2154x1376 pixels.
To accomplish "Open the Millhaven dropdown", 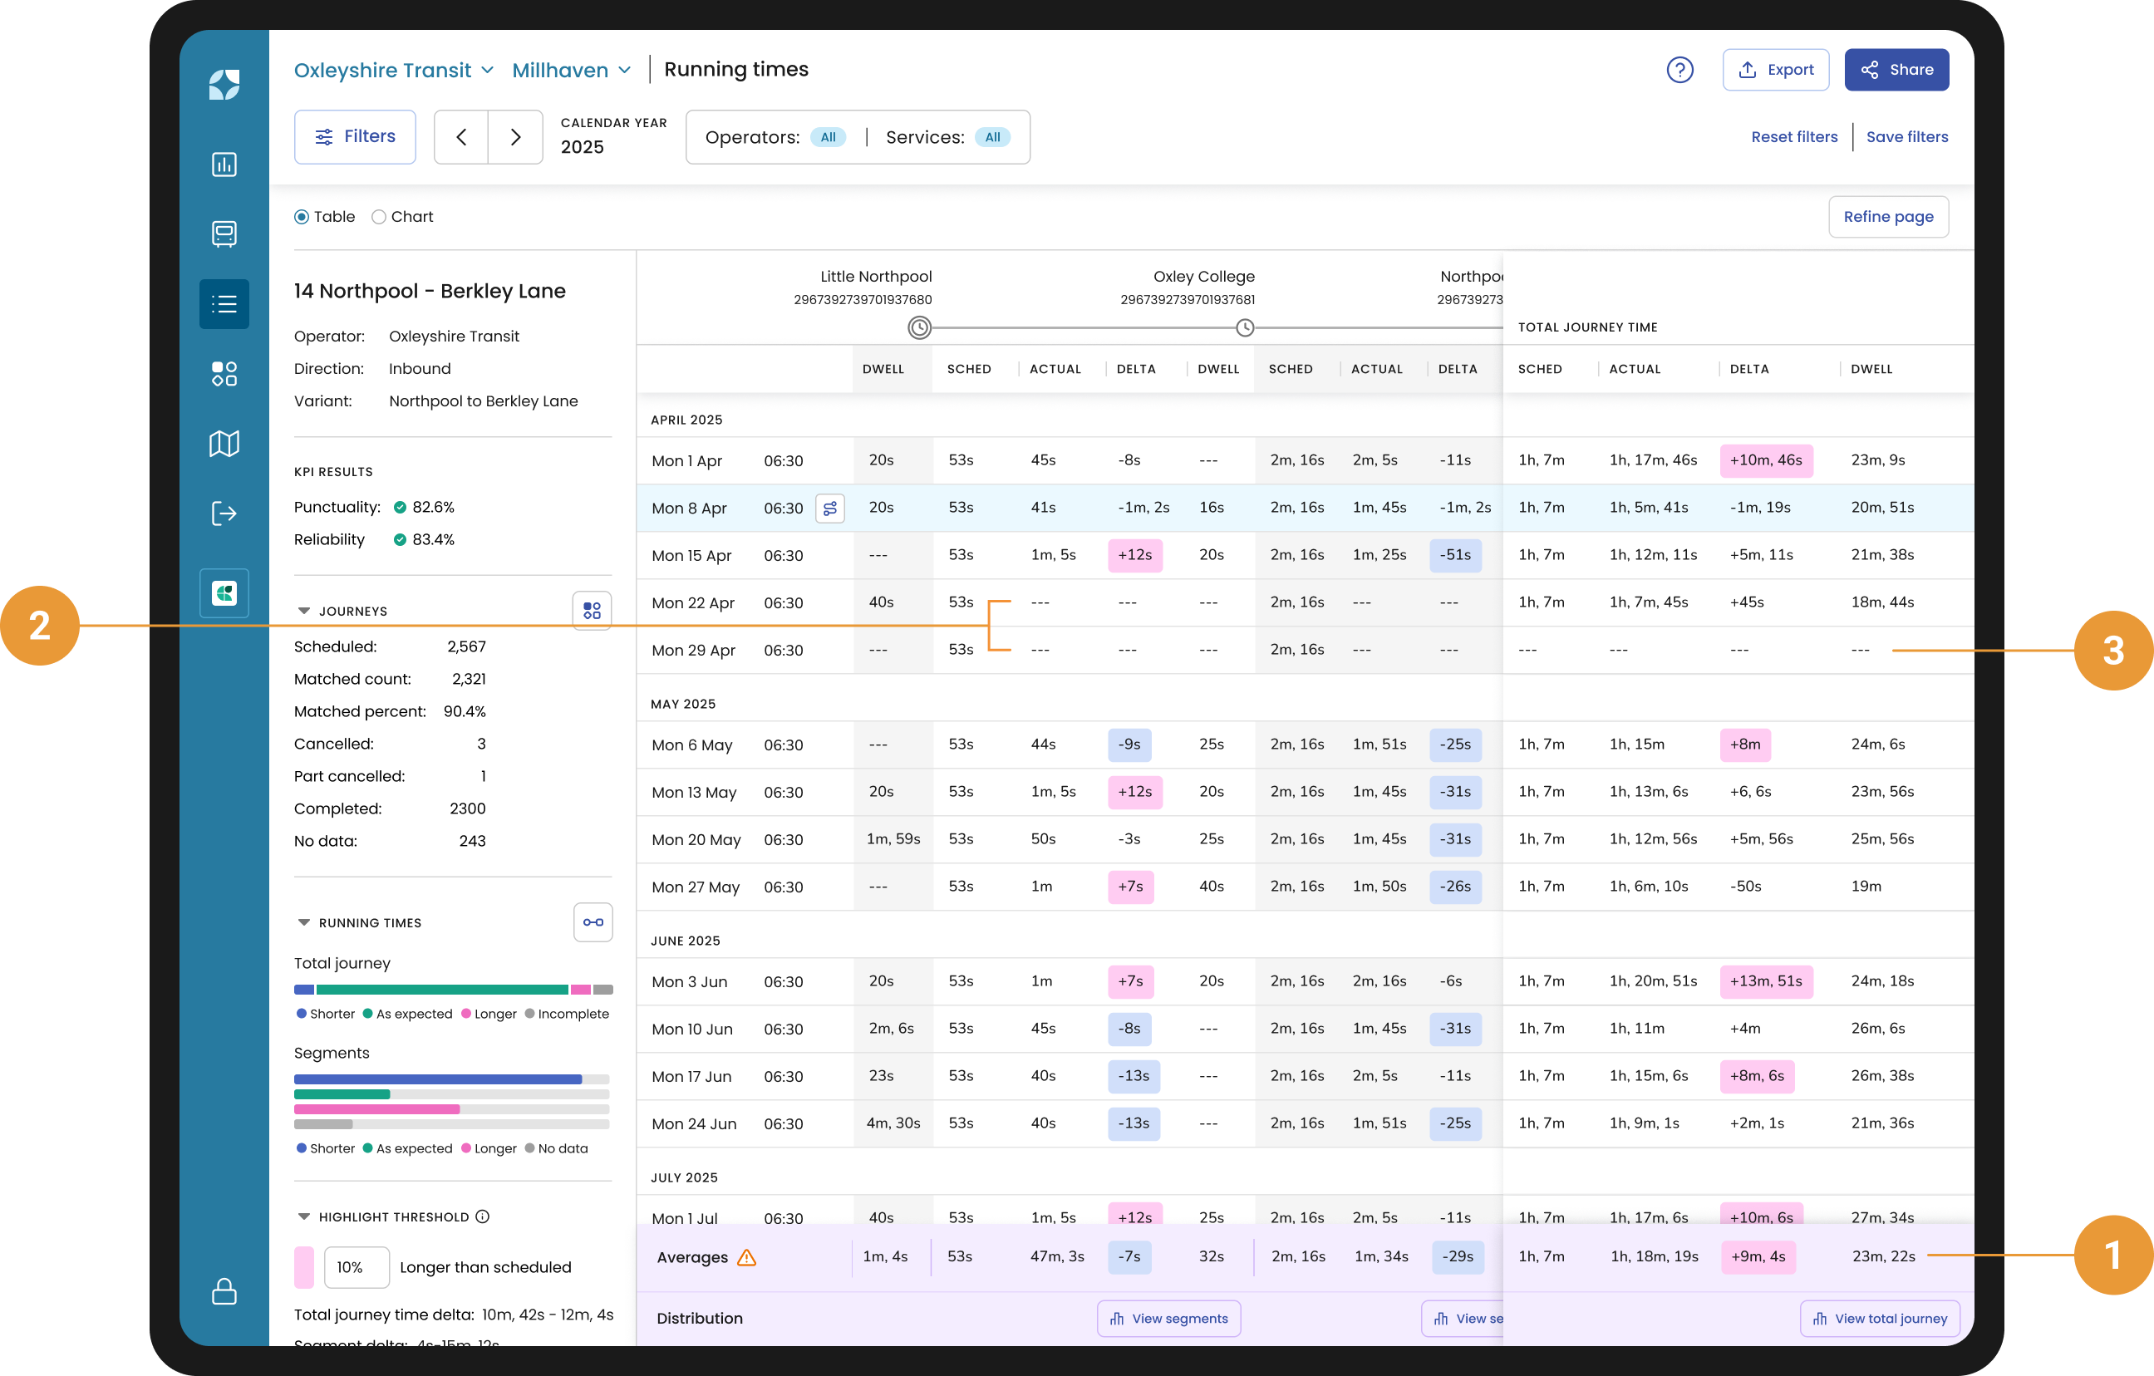I will tap(572, 70).
